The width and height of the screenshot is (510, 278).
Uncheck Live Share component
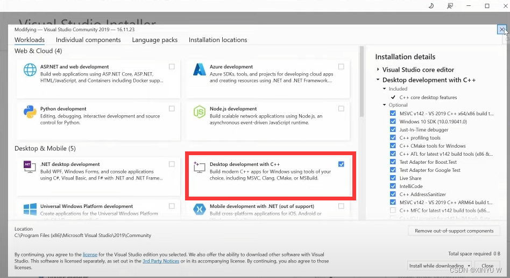coord(393,178)
